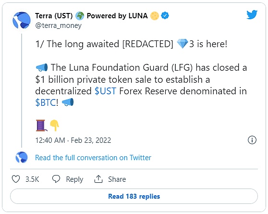Click the 3.5K likes count
The height and width of the screenshot is (214, 268).
click(x=32, y=179)
